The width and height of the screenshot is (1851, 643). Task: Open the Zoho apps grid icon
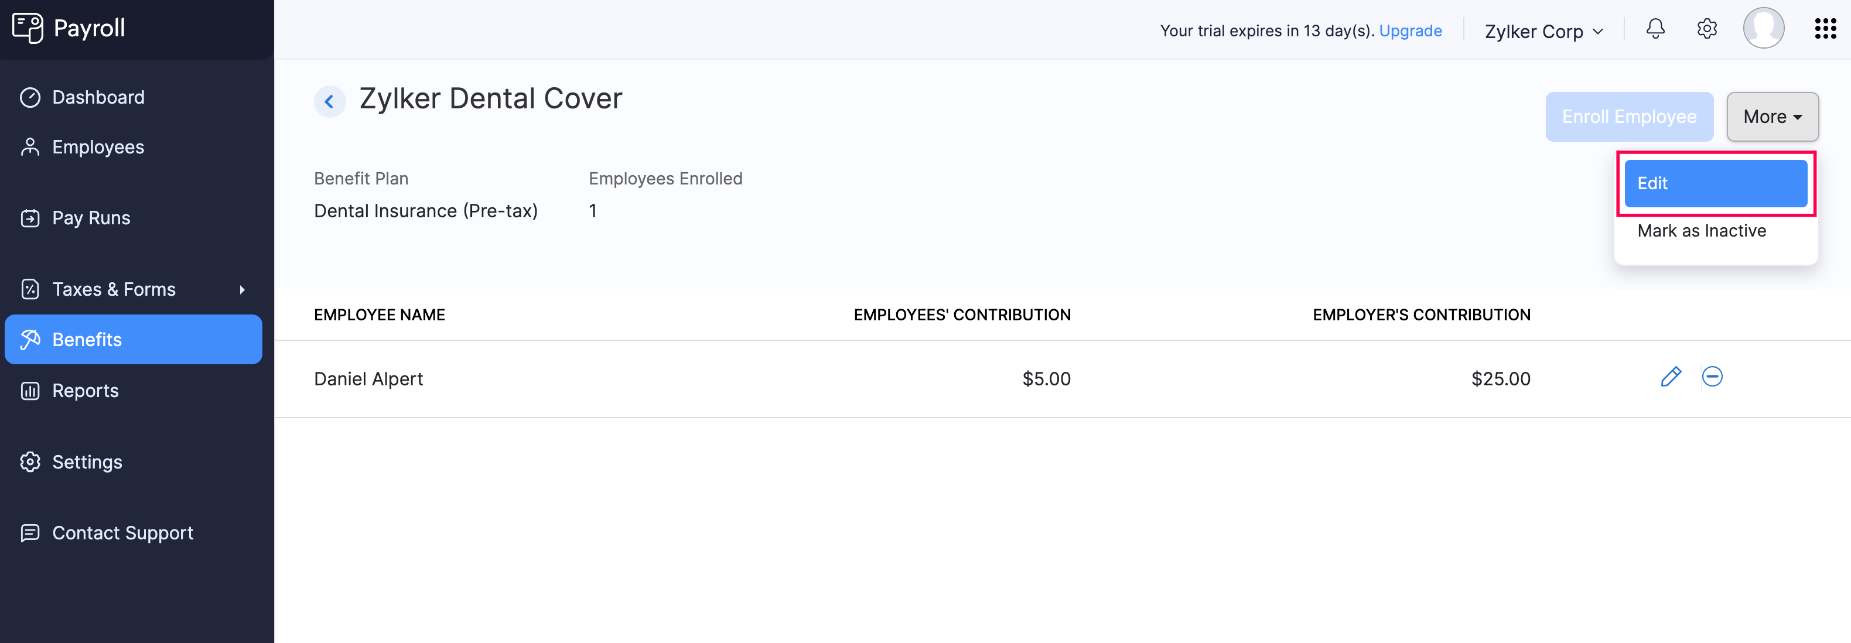[x=1826, y=29]
